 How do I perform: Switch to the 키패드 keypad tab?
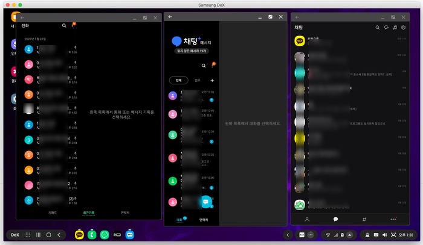pos(53,212)
